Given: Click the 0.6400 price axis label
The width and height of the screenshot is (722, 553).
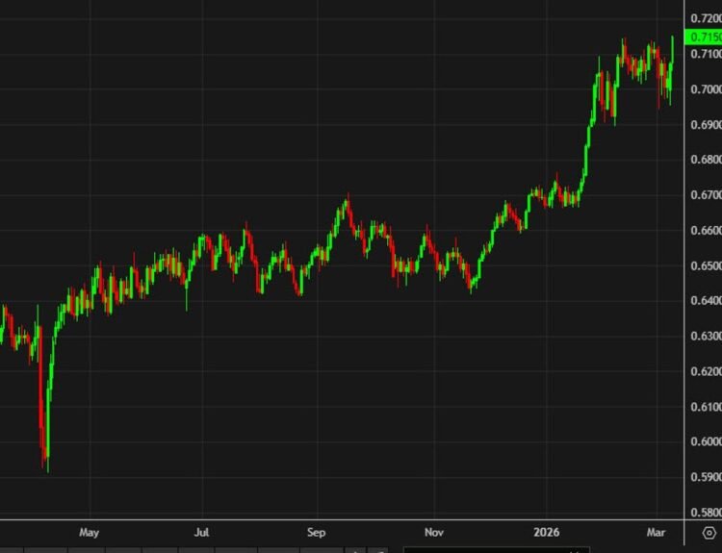Looking at the screenshot, I should [x=706, y=300].
